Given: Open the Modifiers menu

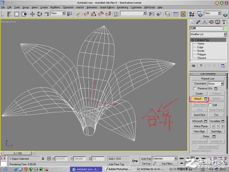Looking at the screenshot, I should (x=55, y=7).
